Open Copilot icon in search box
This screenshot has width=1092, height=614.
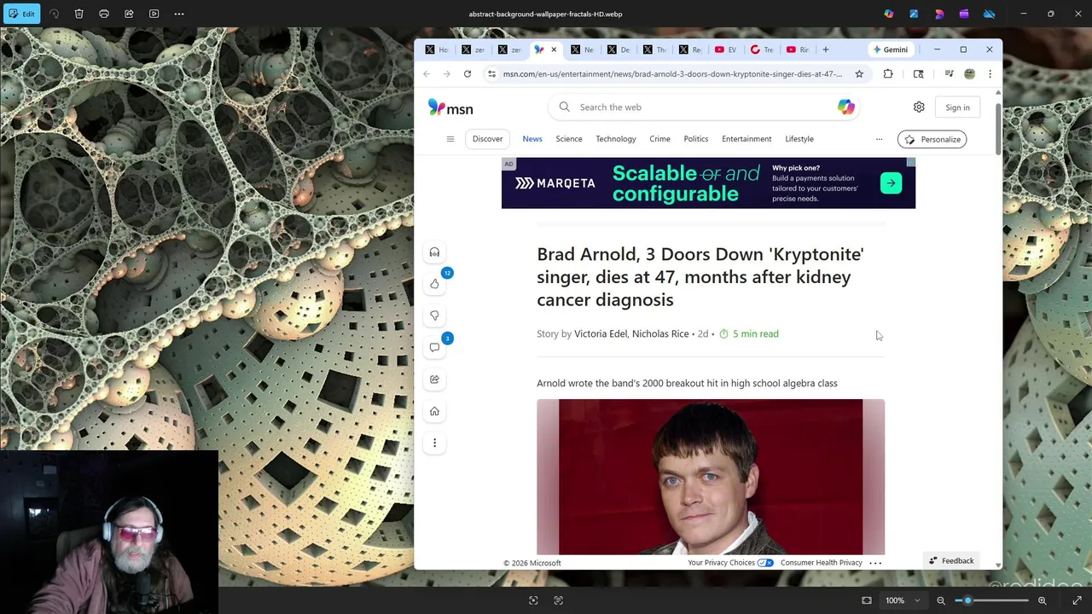pyautogui.click(x=845, y=107)
